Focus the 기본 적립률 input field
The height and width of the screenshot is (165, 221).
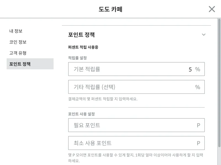point(136,69)
